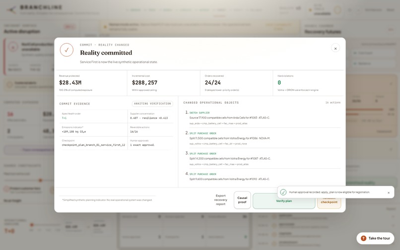Click the orange checkmark circle beside Reality committed
This screenshot has width=400, height=250.
(x=67, y=50)
